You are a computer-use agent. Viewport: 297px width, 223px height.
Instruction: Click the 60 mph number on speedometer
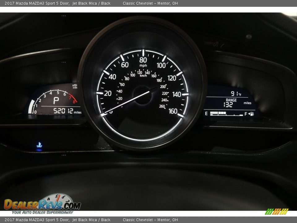click(x=125, y=65)
